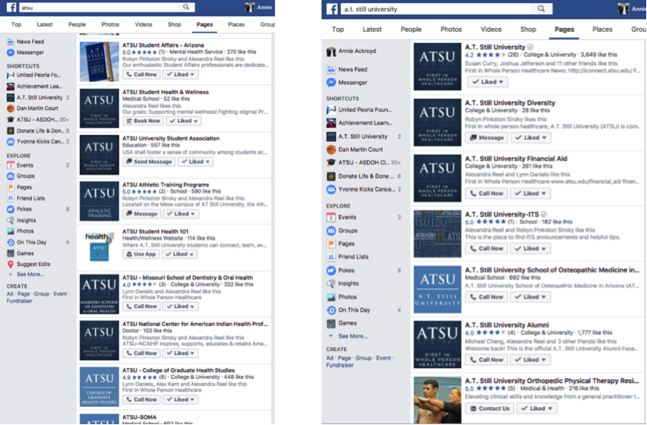Viewport: 647px width, 425px height.
Task: Select the Shop tab in "atsu" search results
Action: [174, 25]
